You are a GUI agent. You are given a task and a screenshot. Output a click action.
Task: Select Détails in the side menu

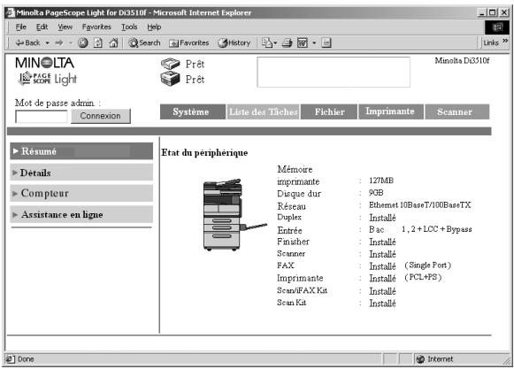pos(81,173)
